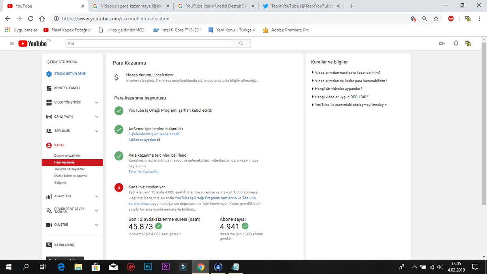Open the upload video camera icon

pos(442,43)
